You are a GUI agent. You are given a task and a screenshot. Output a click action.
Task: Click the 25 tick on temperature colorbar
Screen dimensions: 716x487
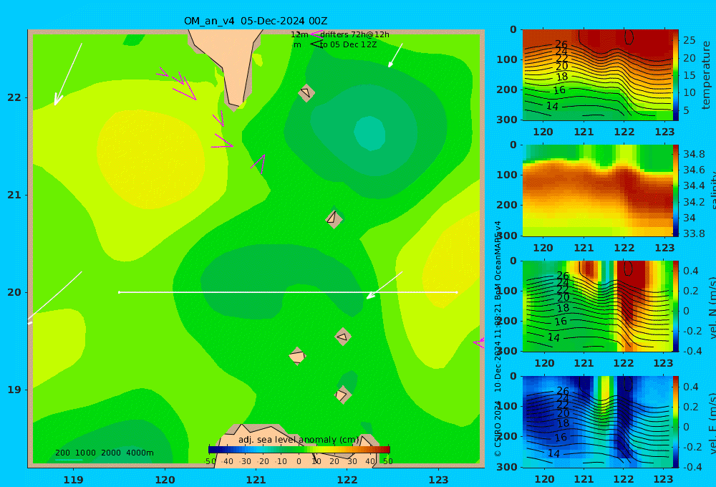pos(689,40)
